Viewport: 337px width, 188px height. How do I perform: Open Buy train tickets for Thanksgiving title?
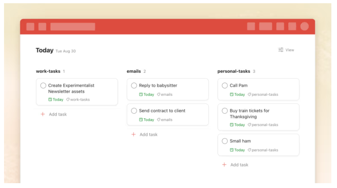click(250, 114)
